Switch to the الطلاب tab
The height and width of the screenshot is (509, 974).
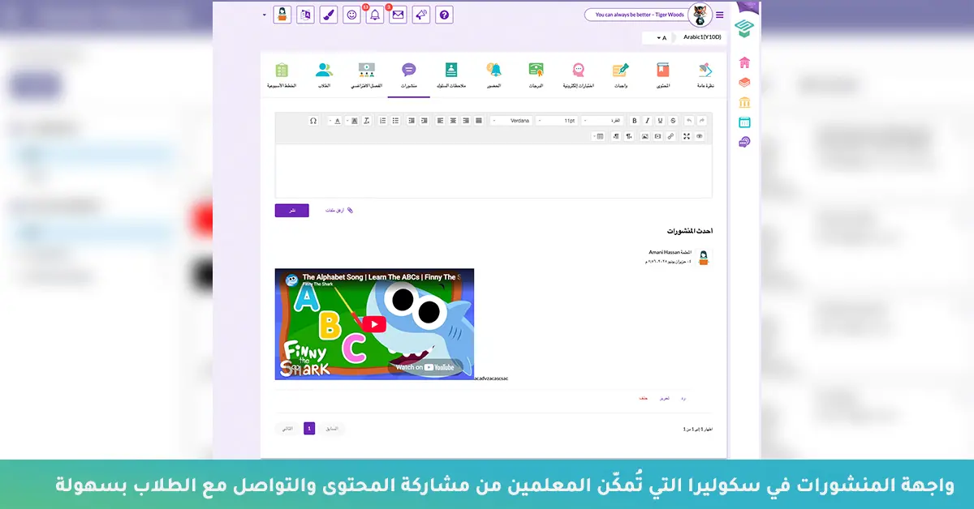pos(324,75)
